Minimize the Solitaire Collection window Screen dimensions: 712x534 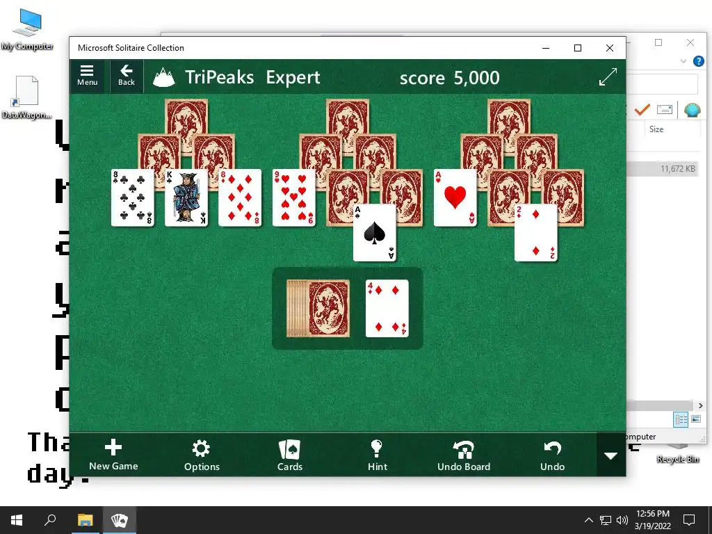pos(546,48)
